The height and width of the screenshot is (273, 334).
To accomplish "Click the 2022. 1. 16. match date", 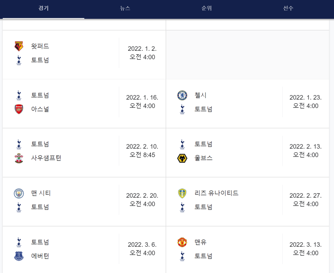I will pyautogui.click(x=143, y=98).
